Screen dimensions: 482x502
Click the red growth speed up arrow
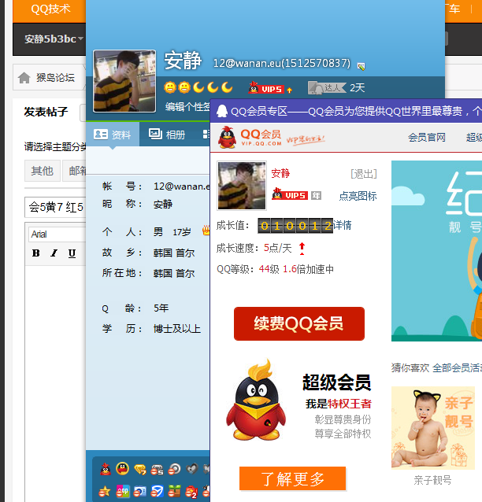point(302,249)
